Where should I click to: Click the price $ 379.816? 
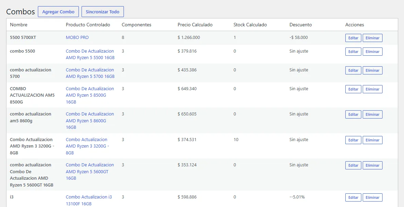pos(187,51)
